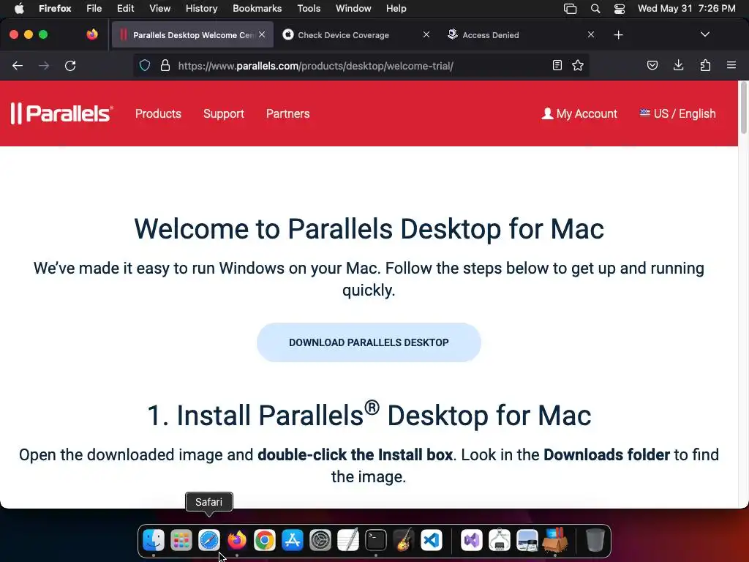749x562 pixels.
Task: Open Google Chrome from the dock
Action: click(265, 541)
